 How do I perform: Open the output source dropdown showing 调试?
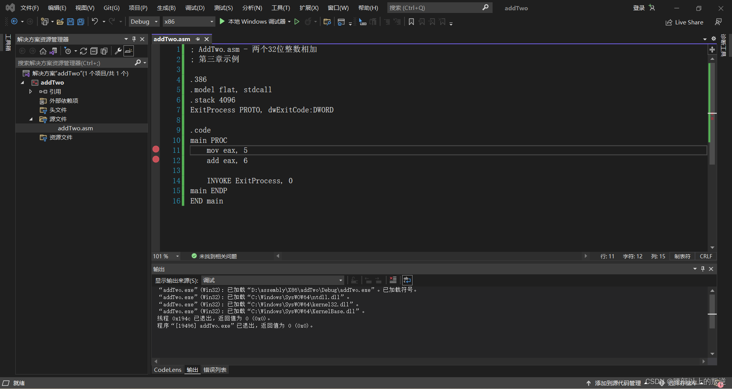click(x=273, y=280)
